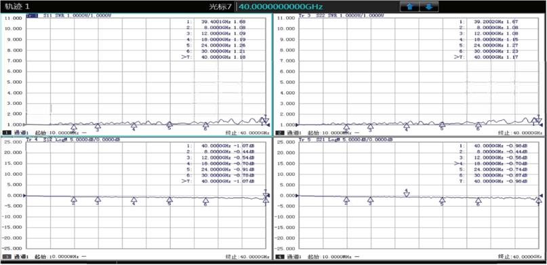Select marker 2 triangle on S11 SWR trace
The image size is (547, 265).
(74, 126)
